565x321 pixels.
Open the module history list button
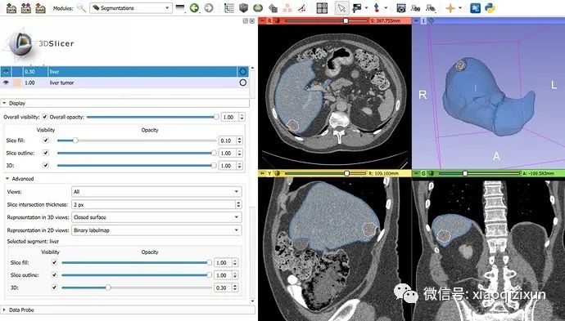point(180,8)
